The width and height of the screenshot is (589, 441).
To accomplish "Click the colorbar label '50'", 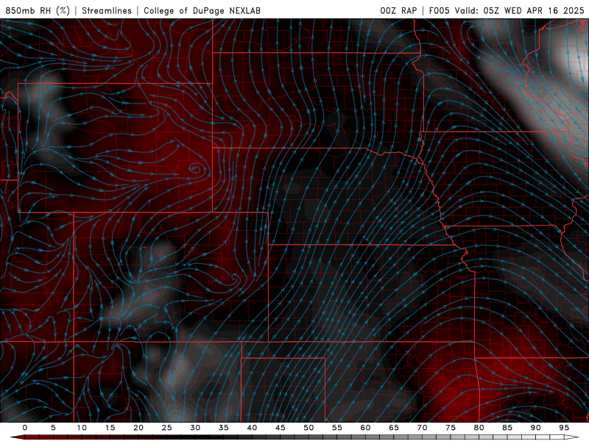I will click(308, 428).
